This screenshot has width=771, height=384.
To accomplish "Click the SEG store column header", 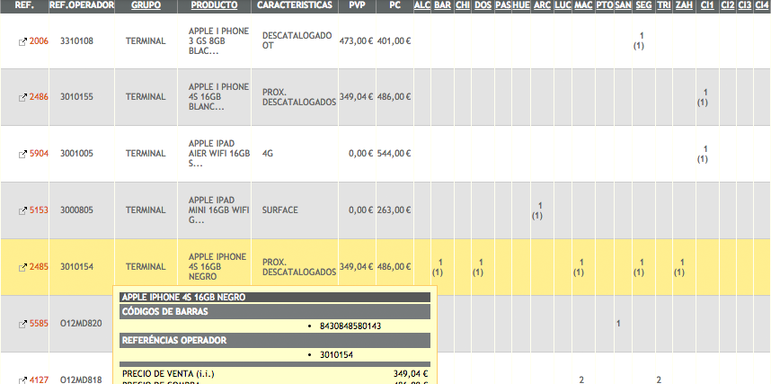I will 643,5.
